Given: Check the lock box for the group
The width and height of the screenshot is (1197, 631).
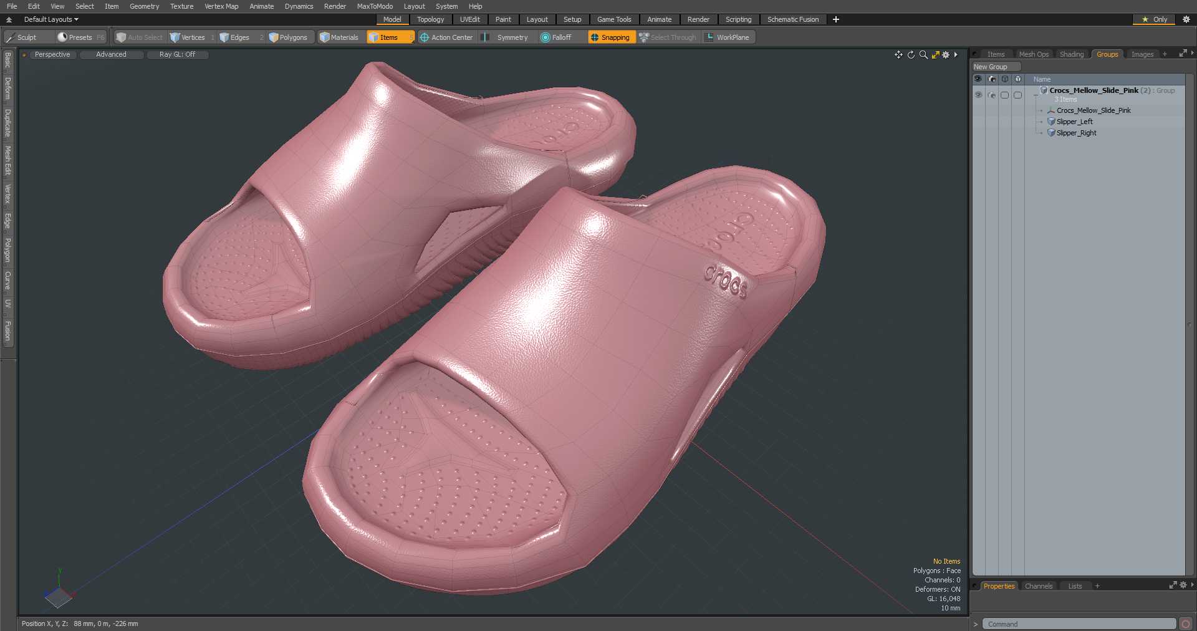Looking at the screenshot, I should (x=1004, y=95).
